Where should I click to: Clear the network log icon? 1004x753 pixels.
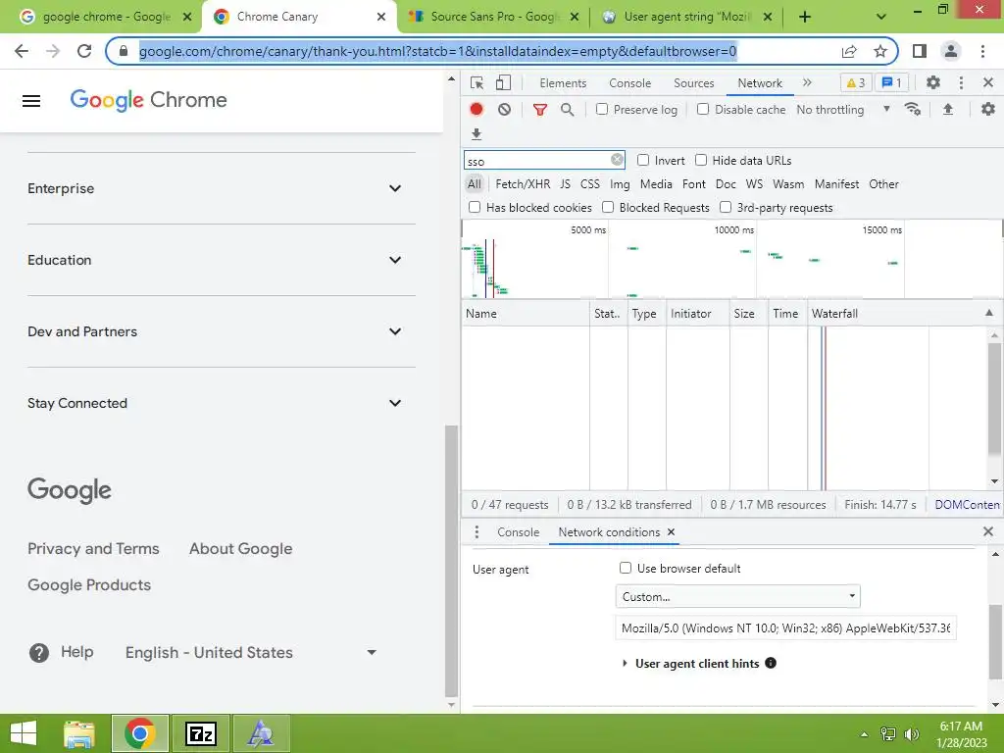click(x=504, y=110)
